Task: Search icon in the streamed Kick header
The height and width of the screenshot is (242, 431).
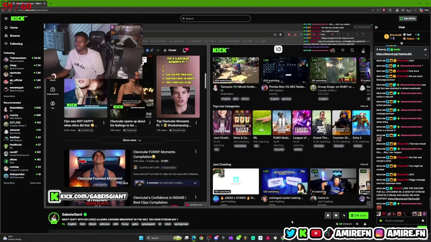Action: (x=352, y=50)
